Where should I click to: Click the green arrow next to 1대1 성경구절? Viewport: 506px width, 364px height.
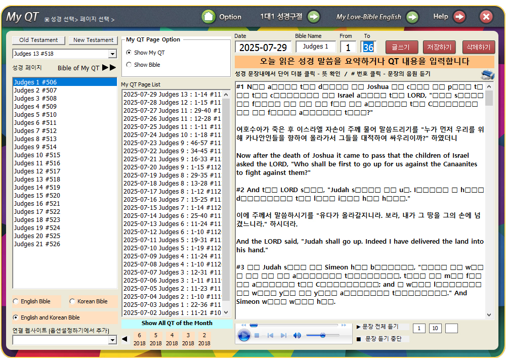(x=314, y=17)
